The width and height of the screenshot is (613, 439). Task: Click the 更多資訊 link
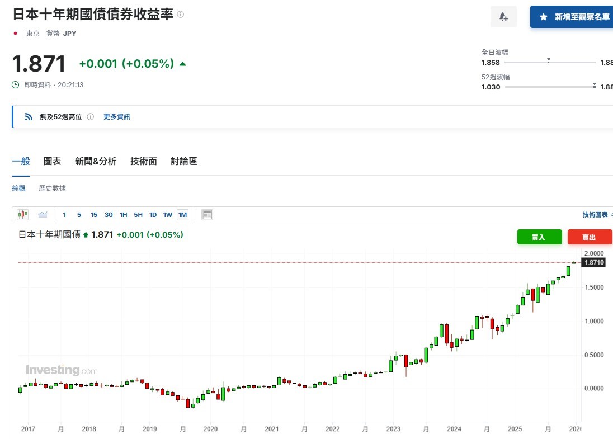tap(116, 117)
